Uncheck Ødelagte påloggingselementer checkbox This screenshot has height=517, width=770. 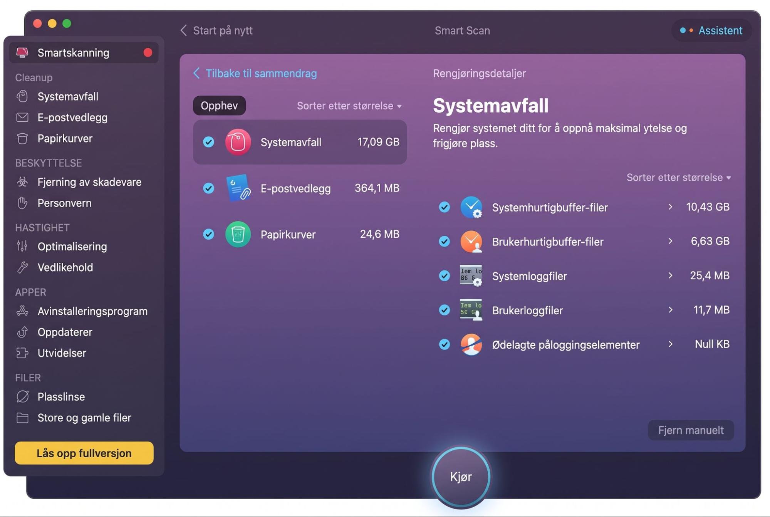445,344
